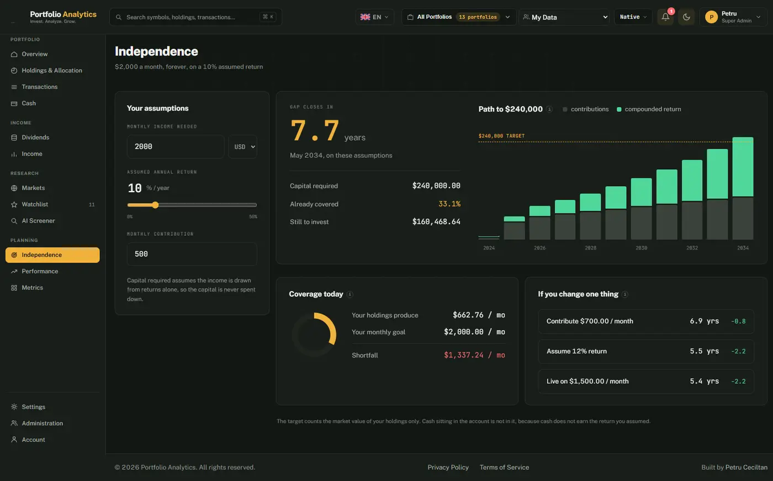The image size is (773, 481).
Task: Open Overview page from sidebar
Action: pyautogui.click(x=52, y=54)
